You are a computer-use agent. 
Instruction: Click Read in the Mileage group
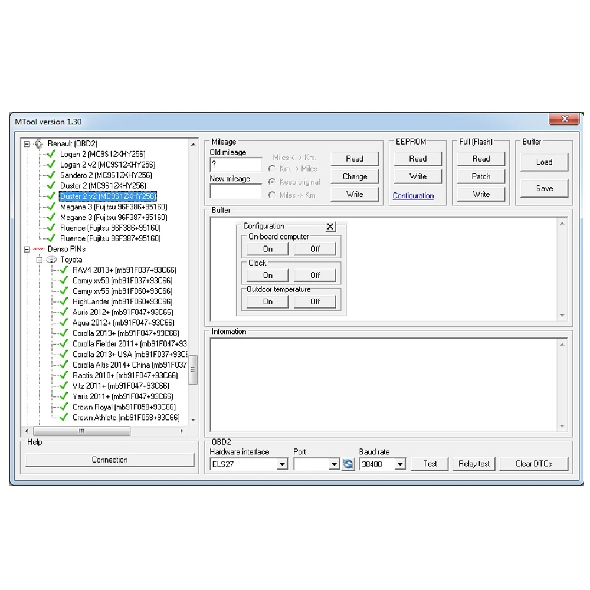tap(355, 159)
